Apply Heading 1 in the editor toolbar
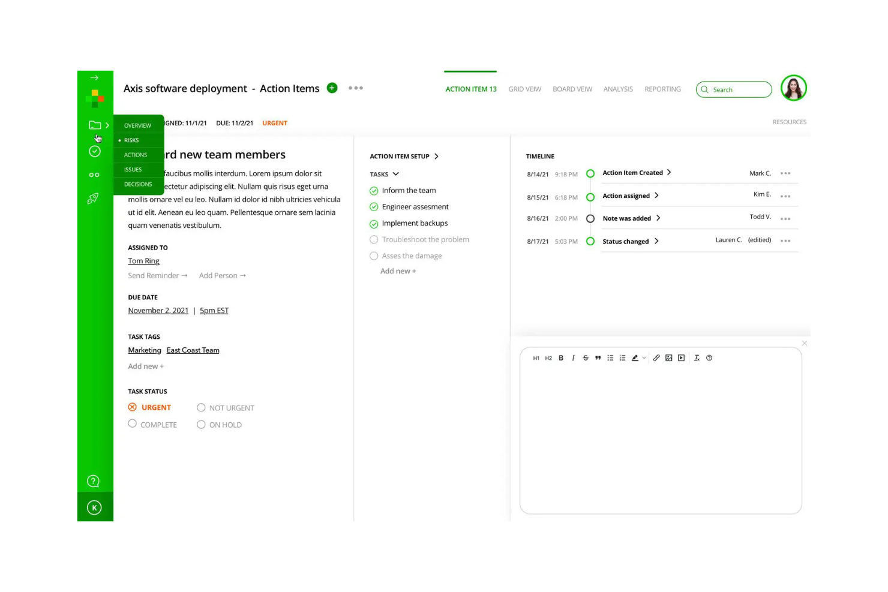The image size is (888, 592). (536, 358)
